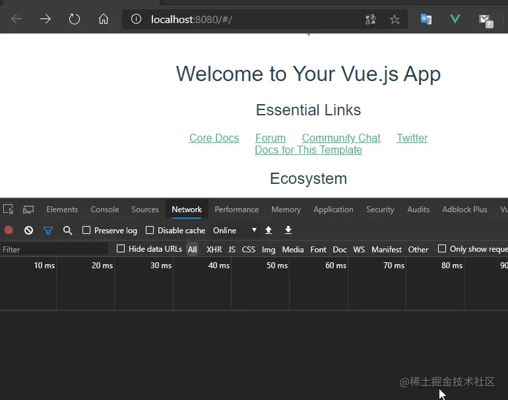Click the 80 ms timeline marker
The image size is (508, 400).
pyautogui.click(x=452, y=266)
